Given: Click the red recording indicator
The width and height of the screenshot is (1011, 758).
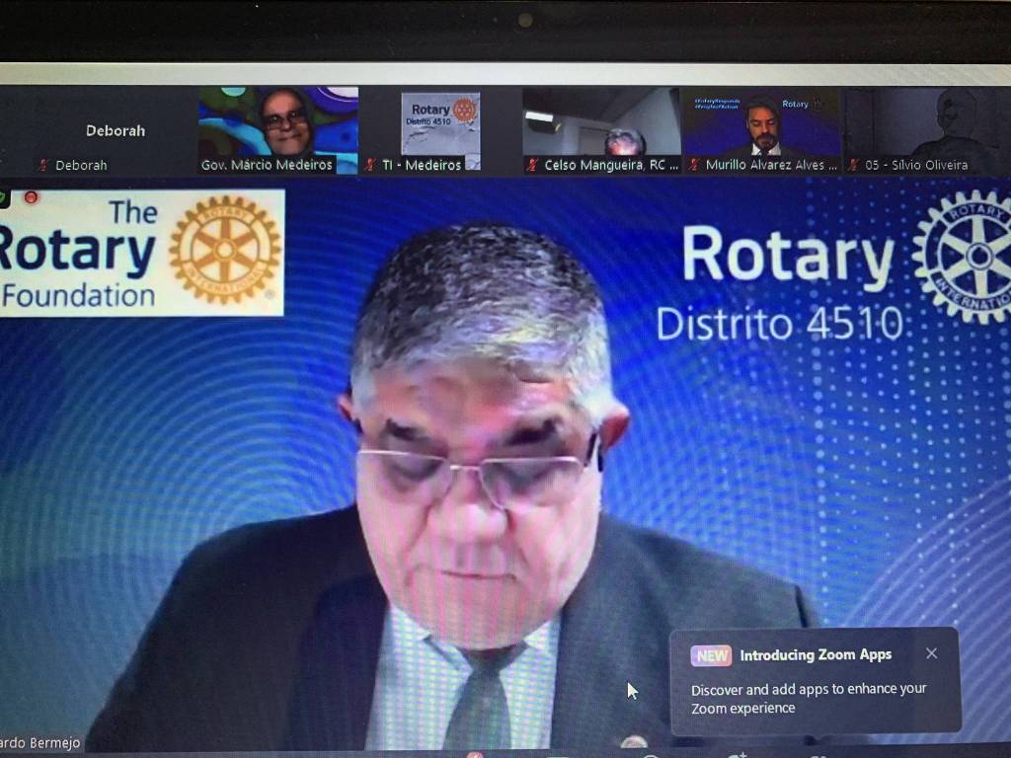Looking at the screenshot, I should (31, 197).
